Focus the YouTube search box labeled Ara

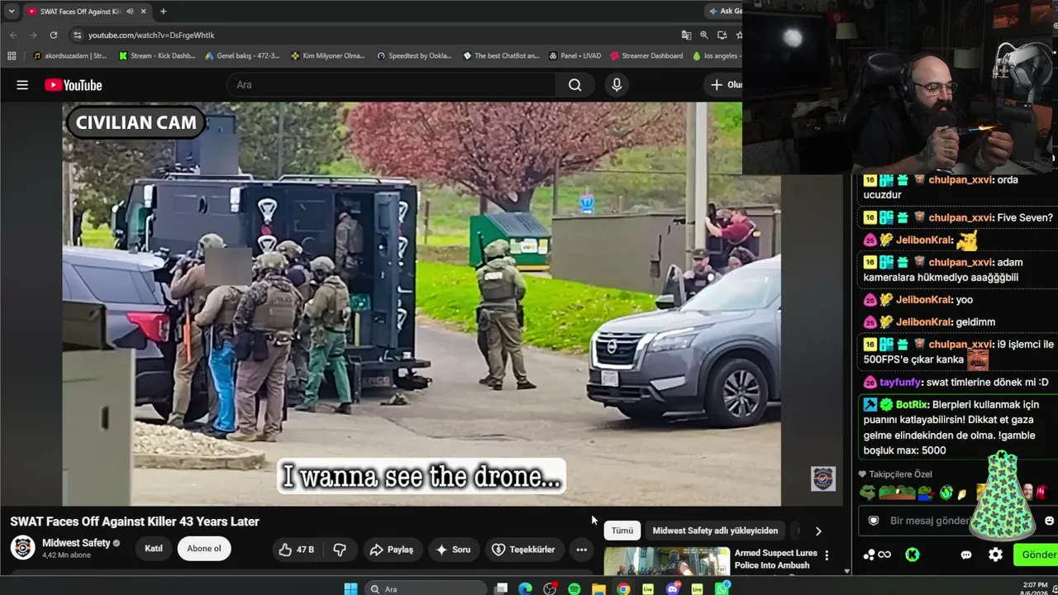[x=391, y=85]
